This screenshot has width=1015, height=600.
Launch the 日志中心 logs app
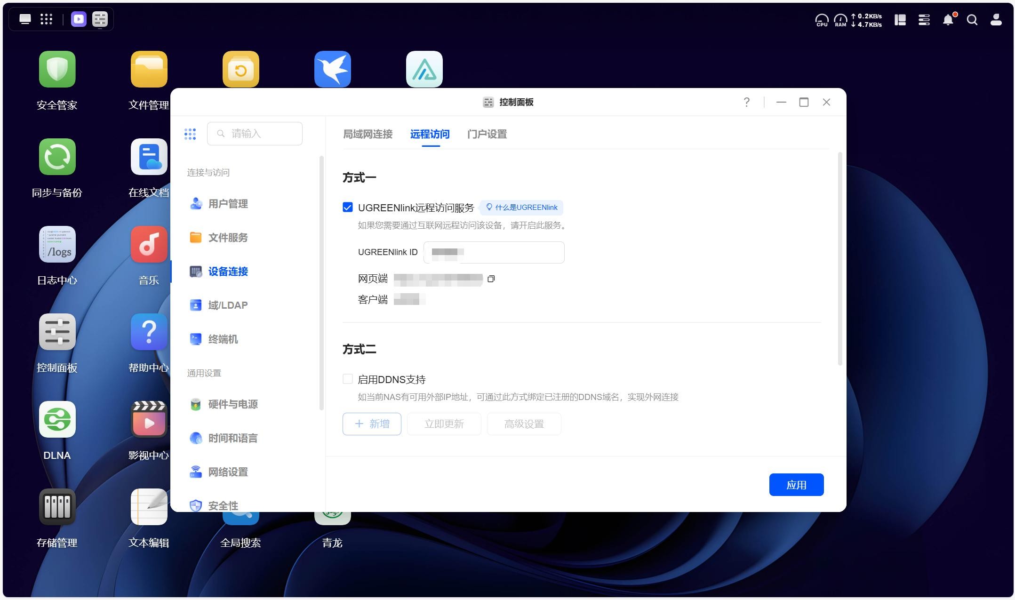(57, 245)
